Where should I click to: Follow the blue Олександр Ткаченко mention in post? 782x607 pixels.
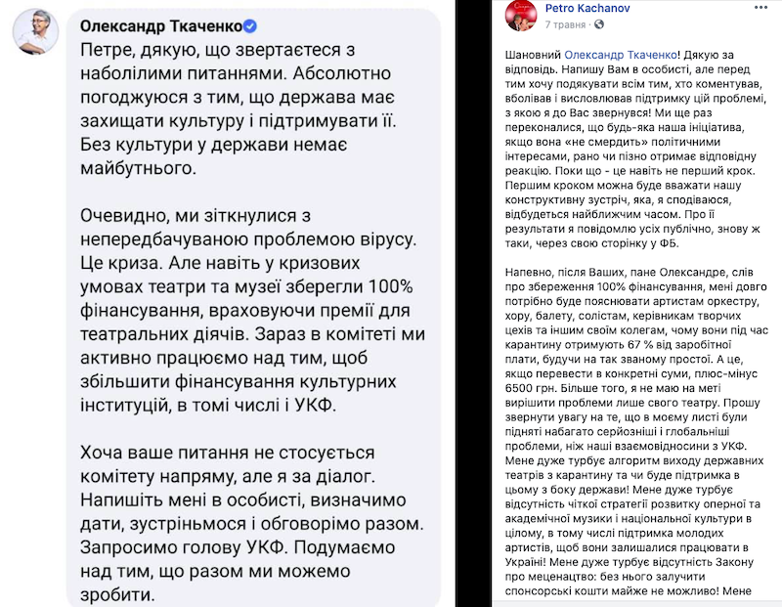coord(621,55)
